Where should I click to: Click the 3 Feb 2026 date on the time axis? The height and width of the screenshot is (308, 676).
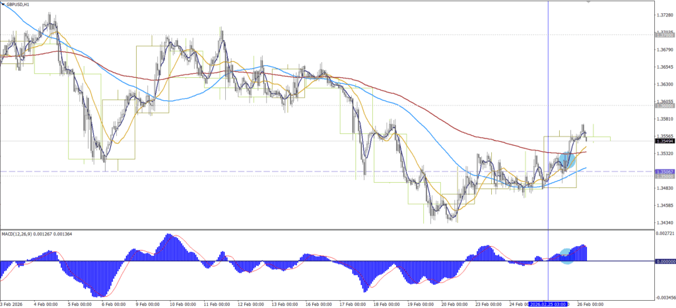click(x=13, y=304)
